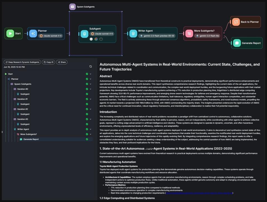Click the green status check on Start row
Image resolution: width=267 pixels, height=202 pixels.
tap(87, 74)
